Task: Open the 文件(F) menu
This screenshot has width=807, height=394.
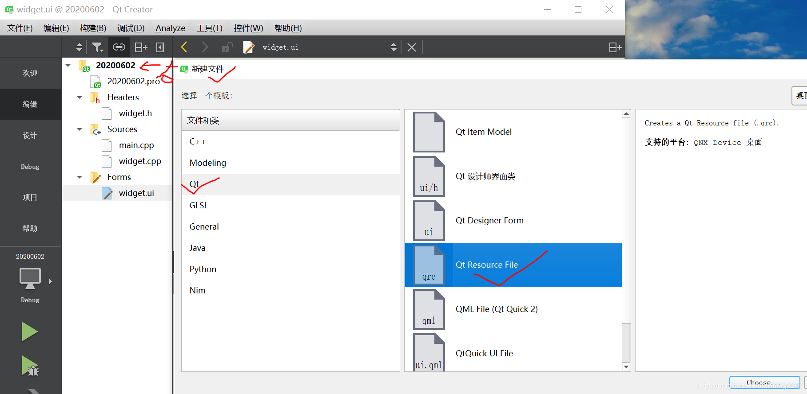Action: point(20,28)
